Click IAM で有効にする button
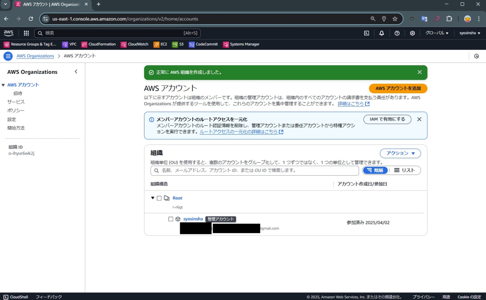 tap(387, 119)
